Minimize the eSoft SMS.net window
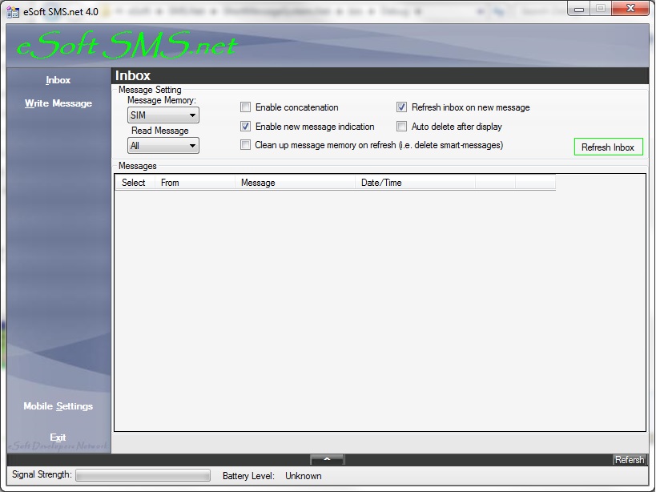 579,9
